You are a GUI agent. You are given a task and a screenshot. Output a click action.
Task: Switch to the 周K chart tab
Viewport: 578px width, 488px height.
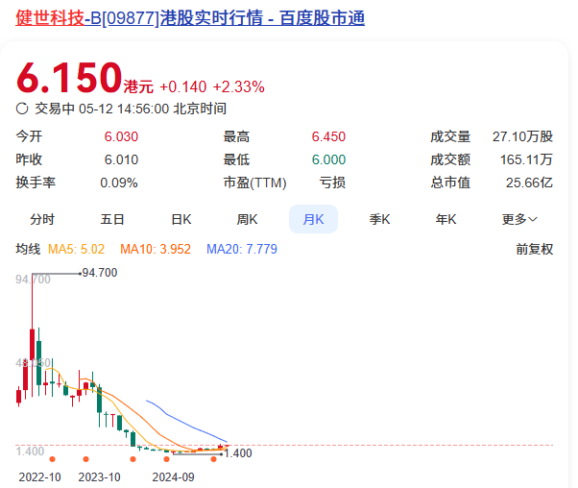247,219
